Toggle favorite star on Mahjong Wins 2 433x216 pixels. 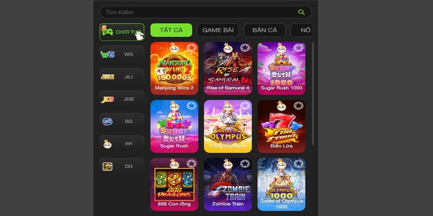191,48
